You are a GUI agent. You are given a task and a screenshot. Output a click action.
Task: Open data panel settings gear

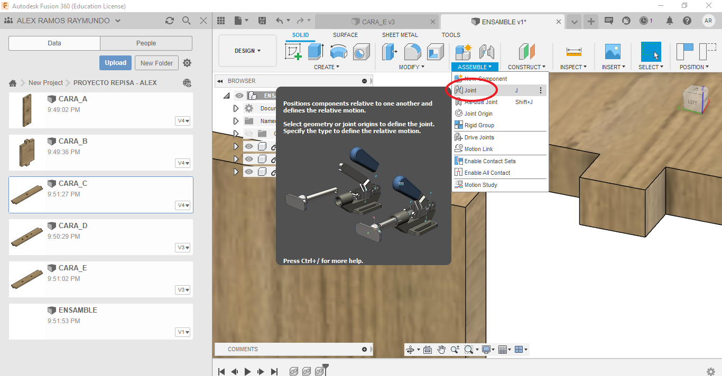point(187,63)
